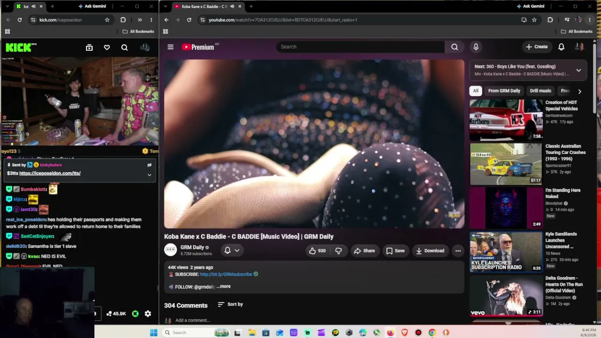Expand the video description with more
Screen dimensions: 601x338
coord(224,286)
